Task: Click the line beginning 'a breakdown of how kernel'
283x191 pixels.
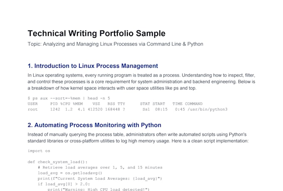Action: (x=112, y=88)
